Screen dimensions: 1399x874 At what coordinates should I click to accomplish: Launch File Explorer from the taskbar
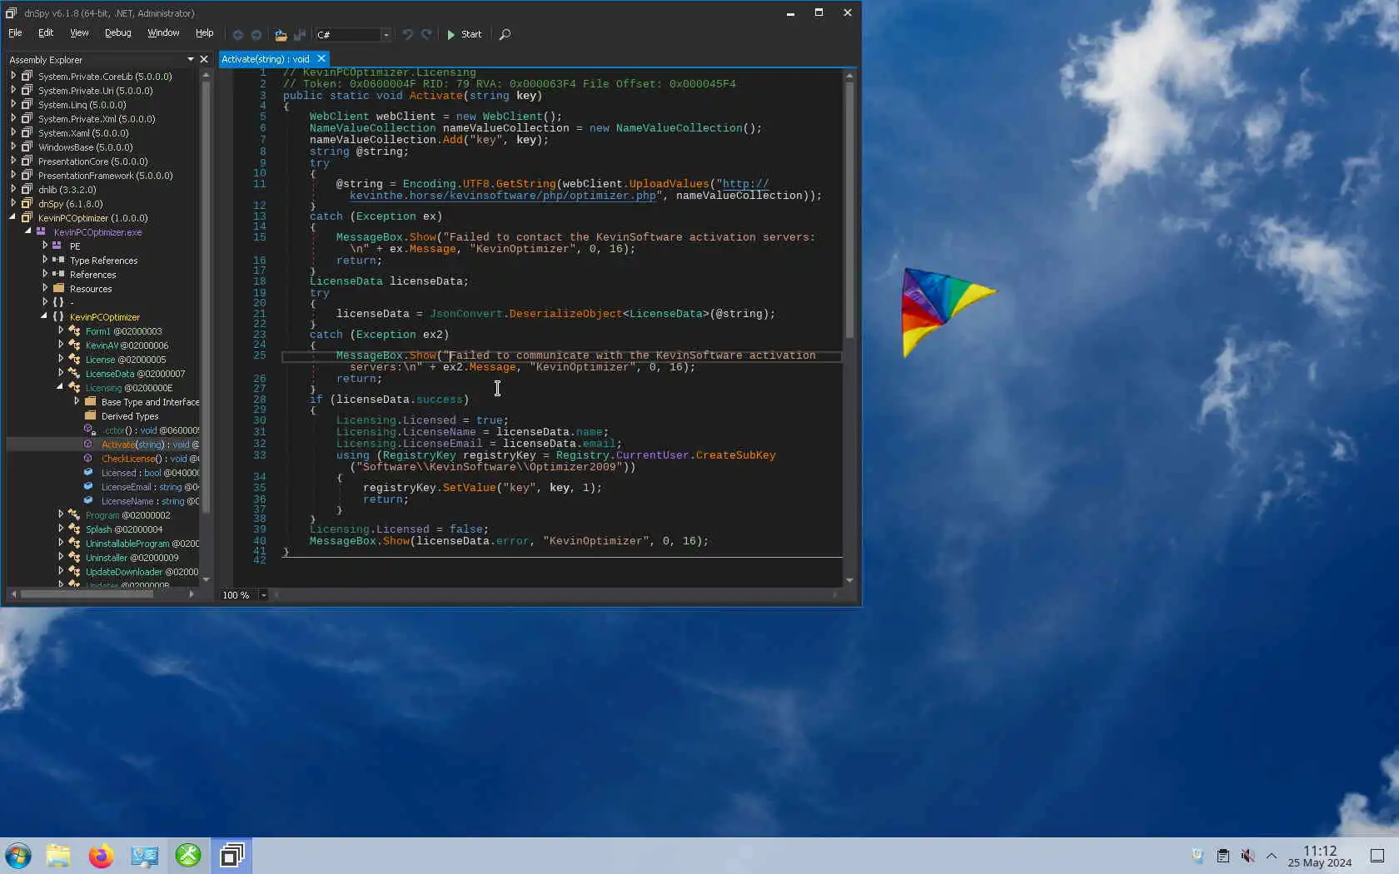tap(58, 856)
